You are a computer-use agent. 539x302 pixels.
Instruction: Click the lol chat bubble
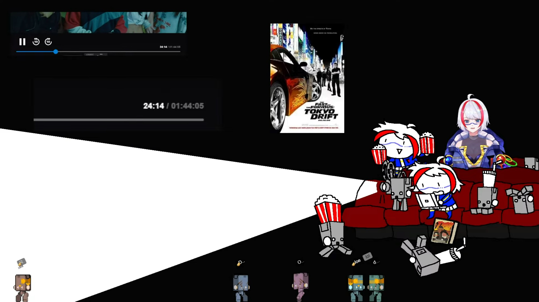[x=367, y=256]
